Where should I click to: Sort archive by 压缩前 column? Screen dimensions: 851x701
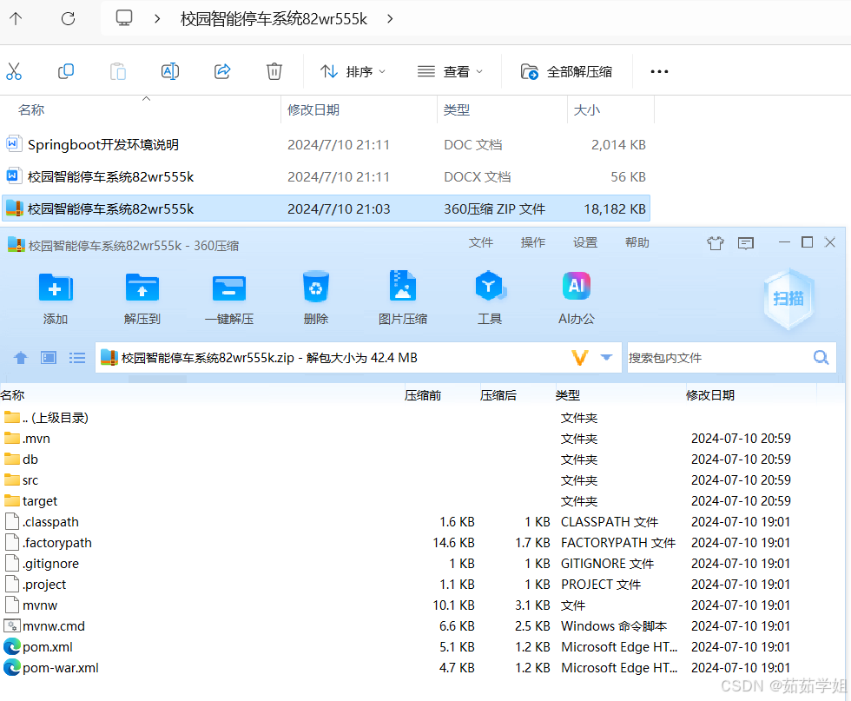tap(423, 395)
